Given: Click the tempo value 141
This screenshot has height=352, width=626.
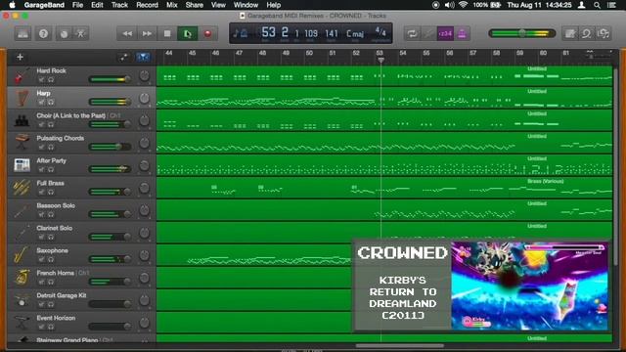Looking at the screenshot, I should tap(332, 33).
